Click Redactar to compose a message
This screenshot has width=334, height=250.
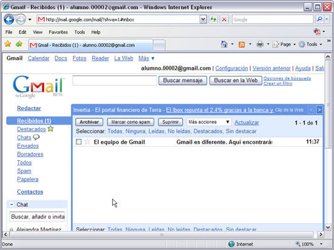[29, 108]
